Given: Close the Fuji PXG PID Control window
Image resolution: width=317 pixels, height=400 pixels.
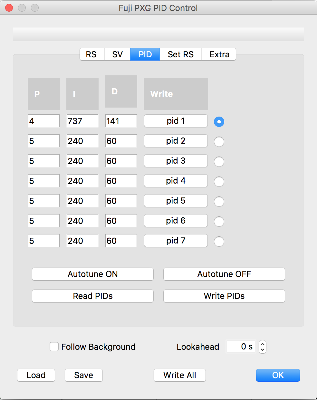Looking at the screenshot, I should tap(9, 8).
